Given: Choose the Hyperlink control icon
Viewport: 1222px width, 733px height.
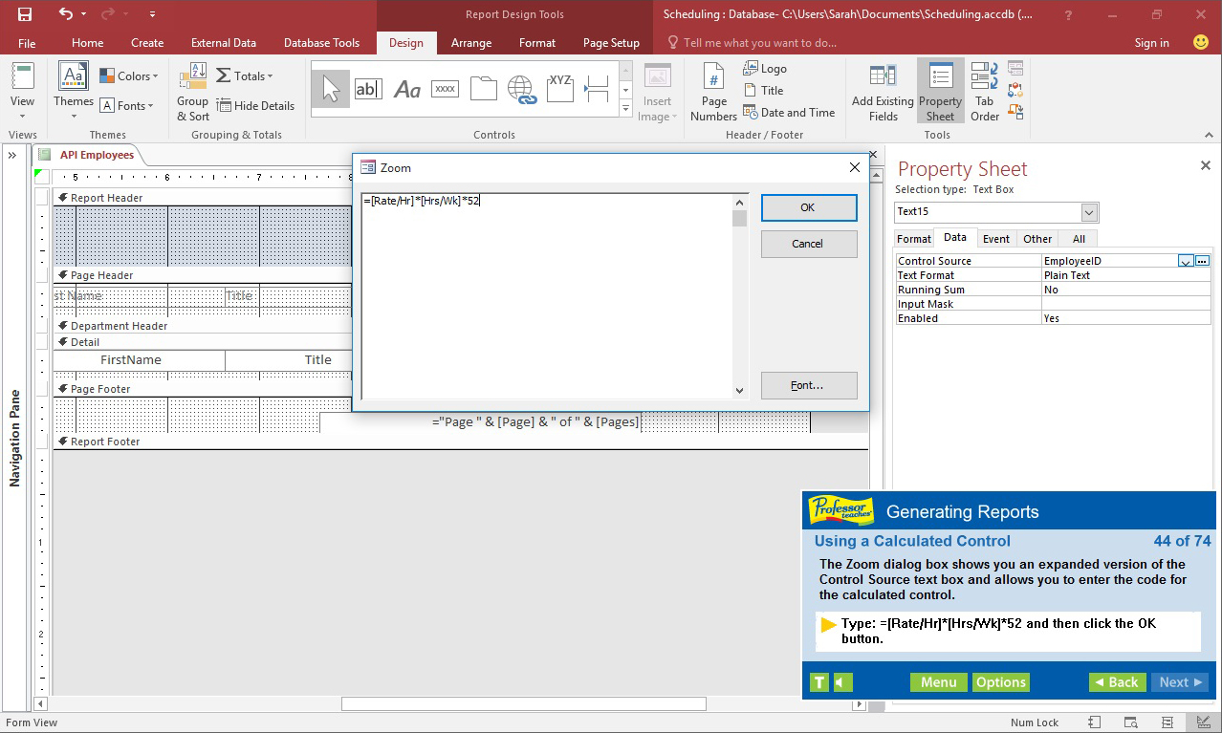Looking at the screenshot, I should [x=522, y=88].
